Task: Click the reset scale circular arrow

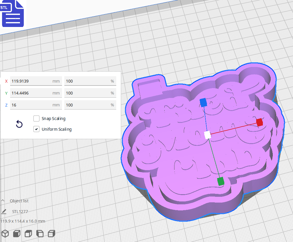Action: [19, 124]
